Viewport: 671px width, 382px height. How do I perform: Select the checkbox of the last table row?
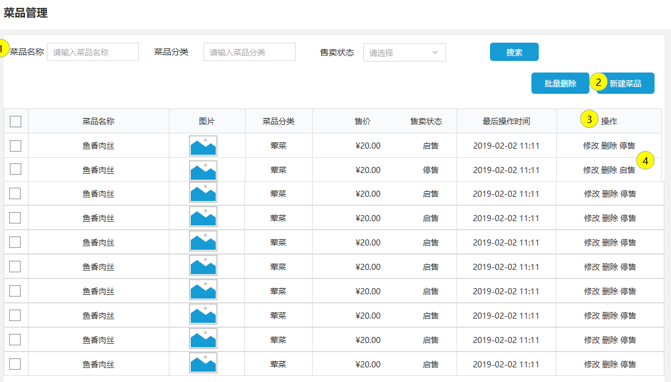click(x=15, y=364)
